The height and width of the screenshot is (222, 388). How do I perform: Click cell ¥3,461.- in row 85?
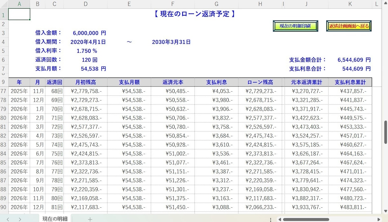click(217, 163)
